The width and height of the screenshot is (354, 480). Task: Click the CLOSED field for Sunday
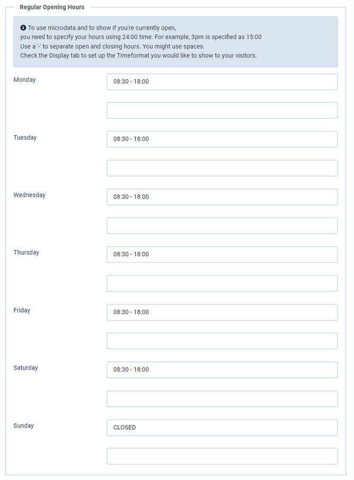[x=222, y=427]
